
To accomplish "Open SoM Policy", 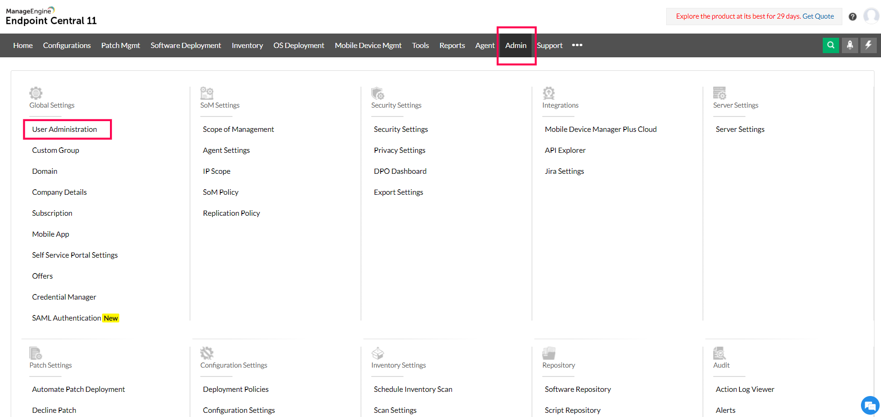I will click(x=221, y=192).
